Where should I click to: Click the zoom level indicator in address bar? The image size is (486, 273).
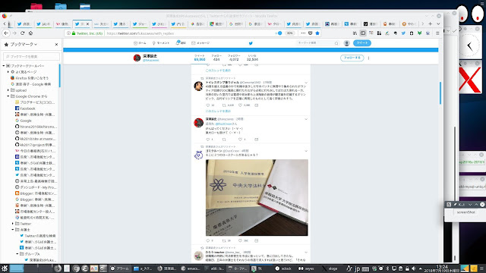click(x=289, y=33)
